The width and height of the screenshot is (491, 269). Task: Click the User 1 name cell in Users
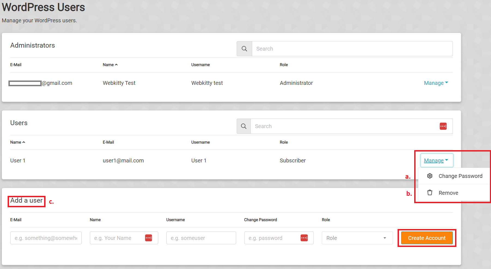18,160
